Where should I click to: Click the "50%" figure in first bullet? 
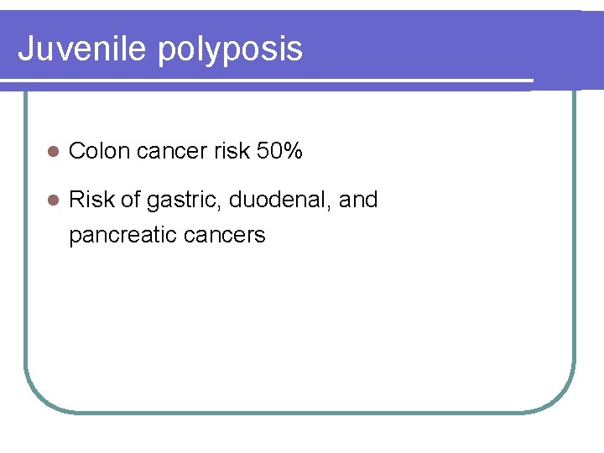pyautogui.click(x=280, y=151)
